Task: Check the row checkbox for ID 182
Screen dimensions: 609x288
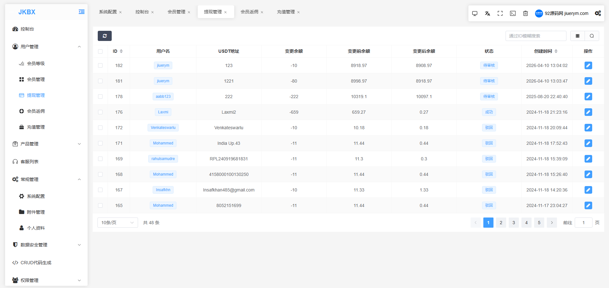Action: [100, 65]
